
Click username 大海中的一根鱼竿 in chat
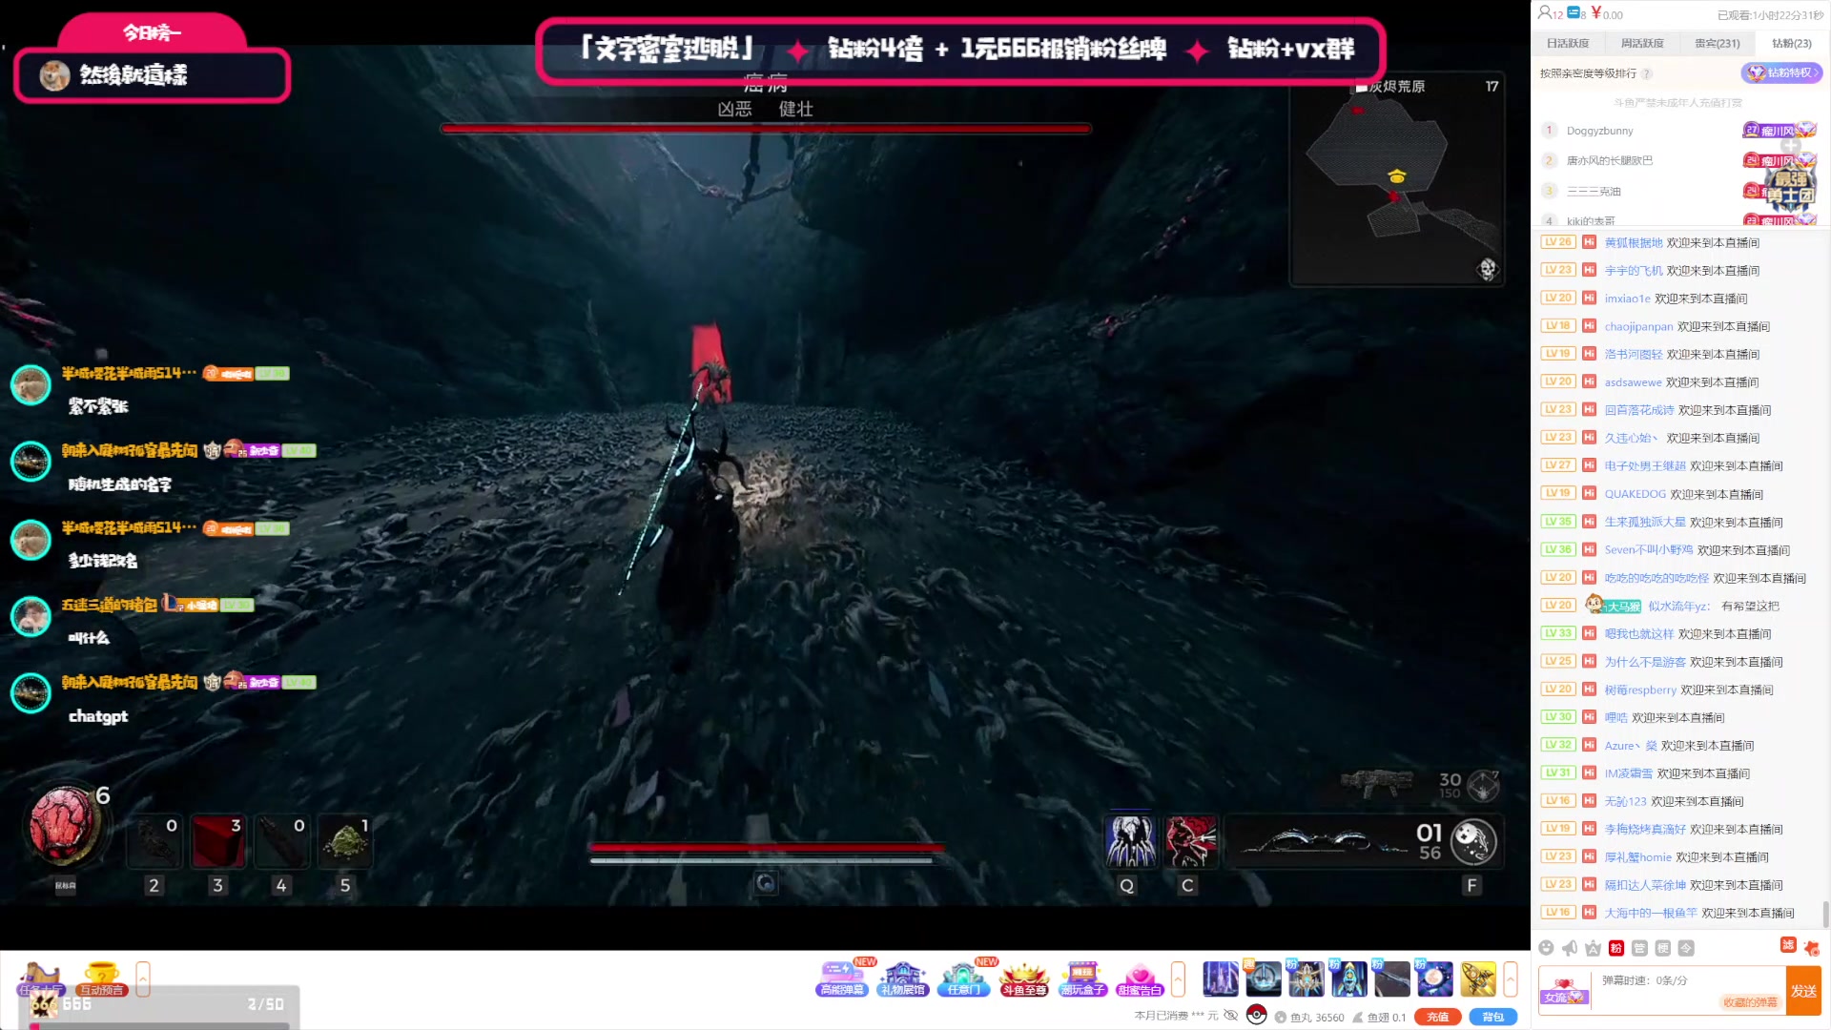1651,913
